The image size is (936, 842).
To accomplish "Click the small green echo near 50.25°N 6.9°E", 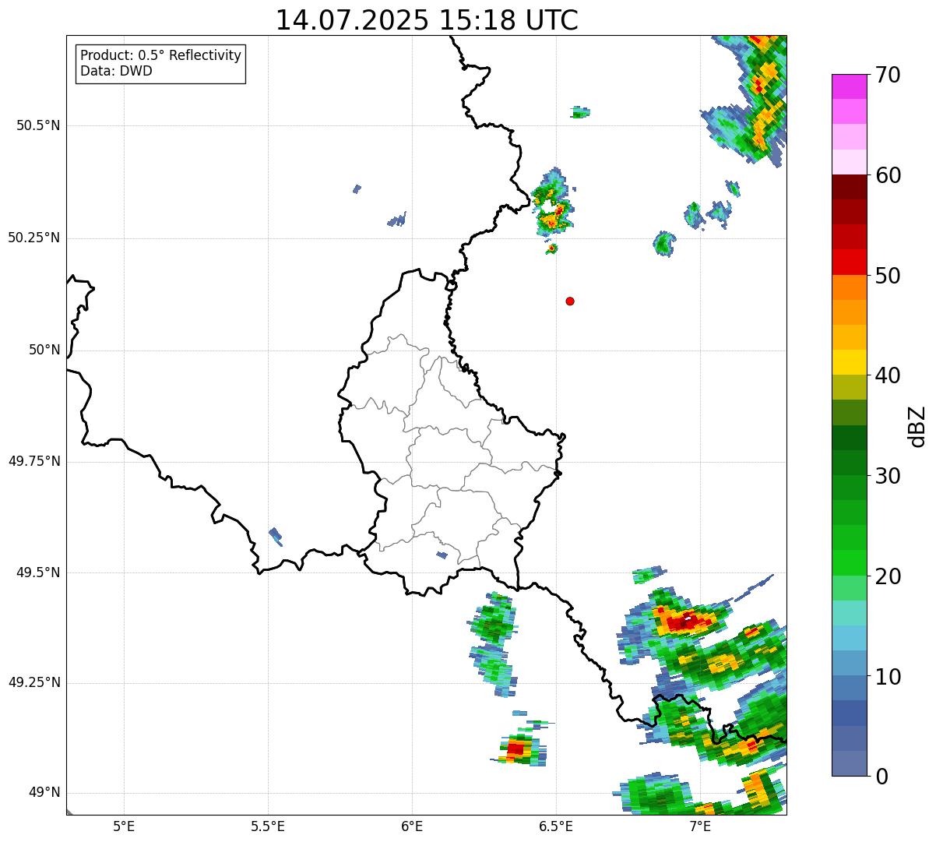I will click(x=664, y=244).
